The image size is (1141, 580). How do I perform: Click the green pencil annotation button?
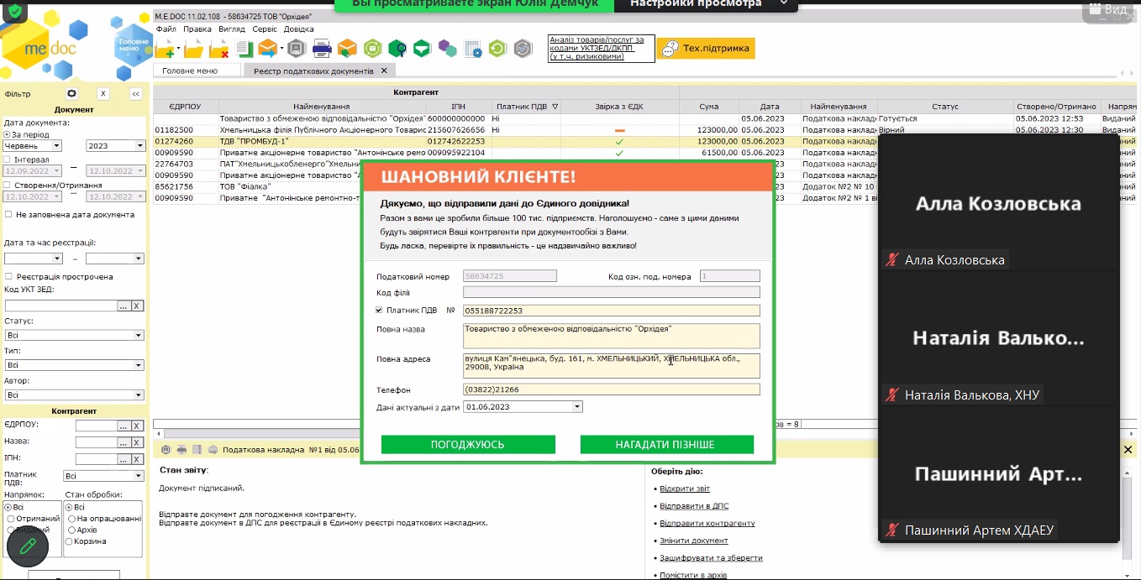pyautogui.click(x=27, y=546)
